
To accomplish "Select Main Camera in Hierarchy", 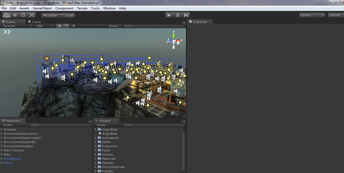I will coord(14,150).
